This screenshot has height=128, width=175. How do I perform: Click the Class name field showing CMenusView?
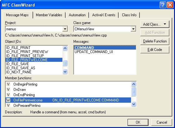coord(105,29)
